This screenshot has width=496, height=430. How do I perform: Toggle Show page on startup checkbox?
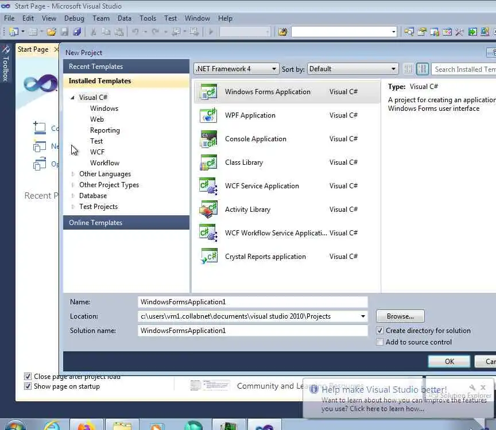[x=28, y=386]
